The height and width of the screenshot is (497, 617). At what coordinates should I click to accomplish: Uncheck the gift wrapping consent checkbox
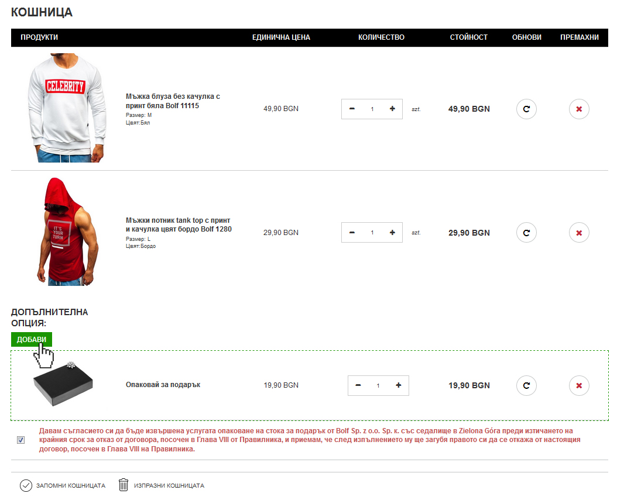pyautogui.click(x=21, y=440)
